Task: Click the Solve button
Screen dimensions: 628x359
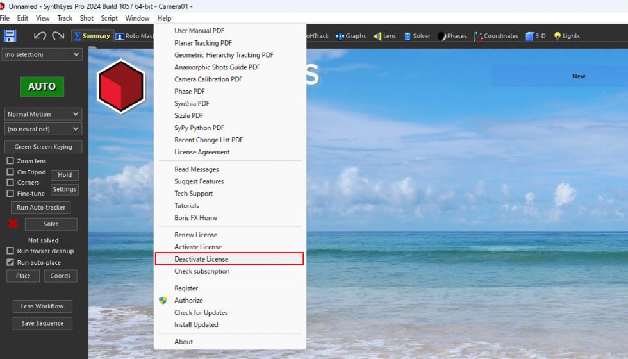Action: point(51,224)
